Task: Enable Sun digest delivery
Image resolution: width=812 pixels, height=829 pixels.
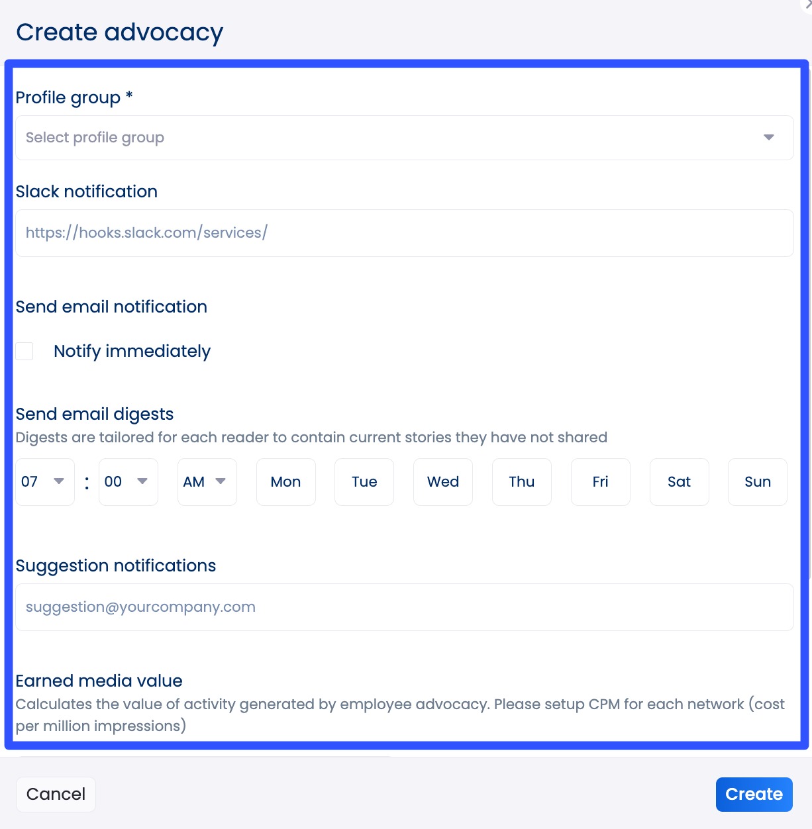Action: (x=757, y=481)
